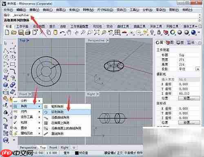Image resolution: width=204 pixels, height=157 pixels.
Task: Open the Top viewport title dropdown arrow
Action: [28, 40]
